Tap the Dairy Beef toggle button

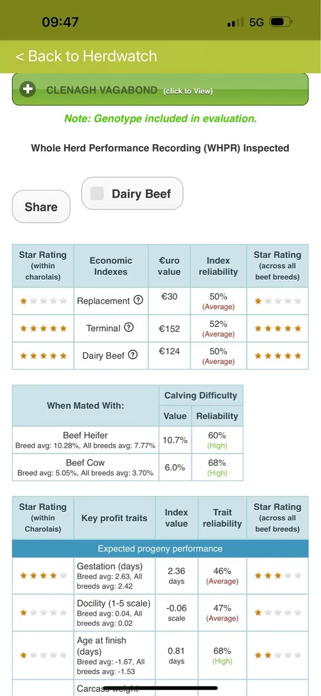[x=132, y=193]
